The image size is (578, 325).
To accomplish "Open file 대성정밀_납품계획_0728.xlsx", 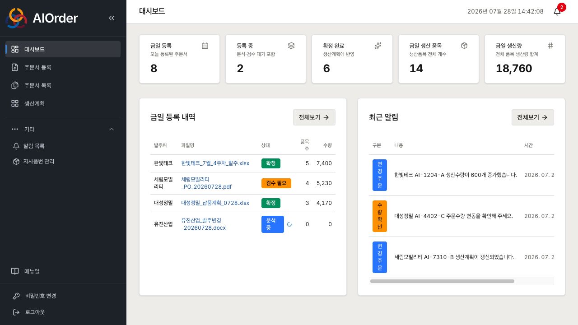I will (x=215, y=203).
